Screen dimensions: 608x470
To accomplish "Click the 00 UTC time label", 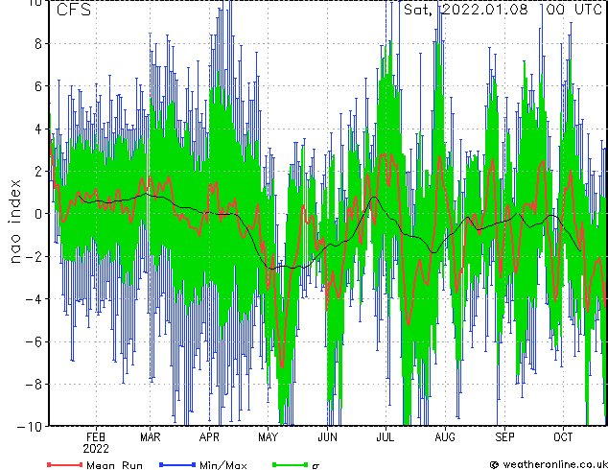I will coord(573,10).
